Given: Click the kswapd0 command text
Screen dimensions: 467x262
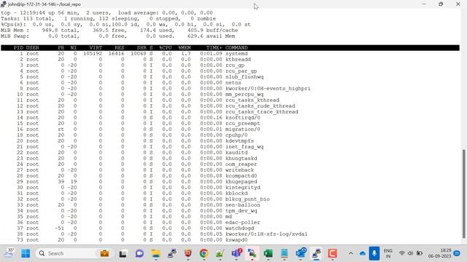Looking at the screenshot, I should click(x=236, y=240).
